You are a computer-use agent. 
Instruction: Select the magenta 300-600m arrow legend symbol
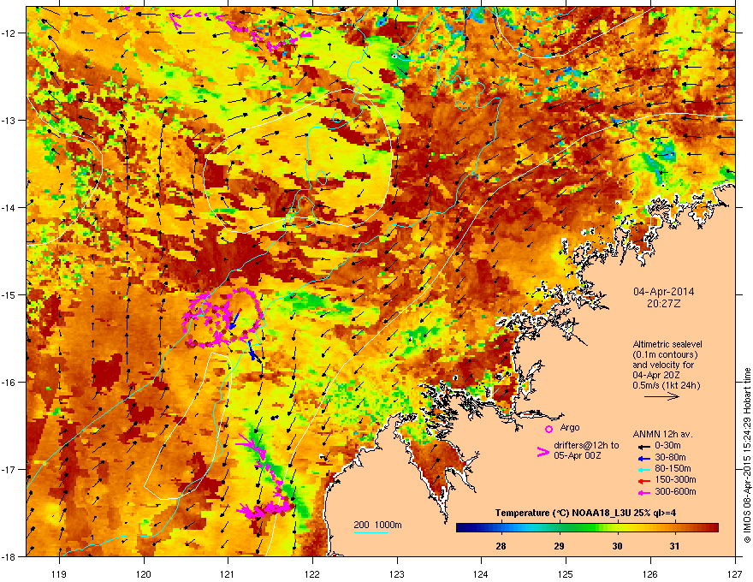(643, 491)
